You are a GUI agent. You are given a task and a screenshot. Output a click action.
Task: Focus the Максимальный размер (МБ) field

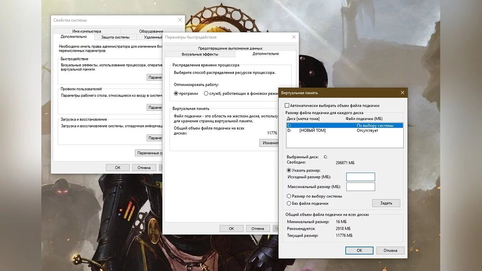pyautogui.click(x=360, y=187)
